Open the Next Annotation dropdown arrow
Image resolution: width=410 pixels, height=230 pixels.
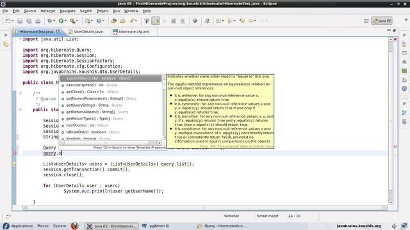(x=223, y=21)
